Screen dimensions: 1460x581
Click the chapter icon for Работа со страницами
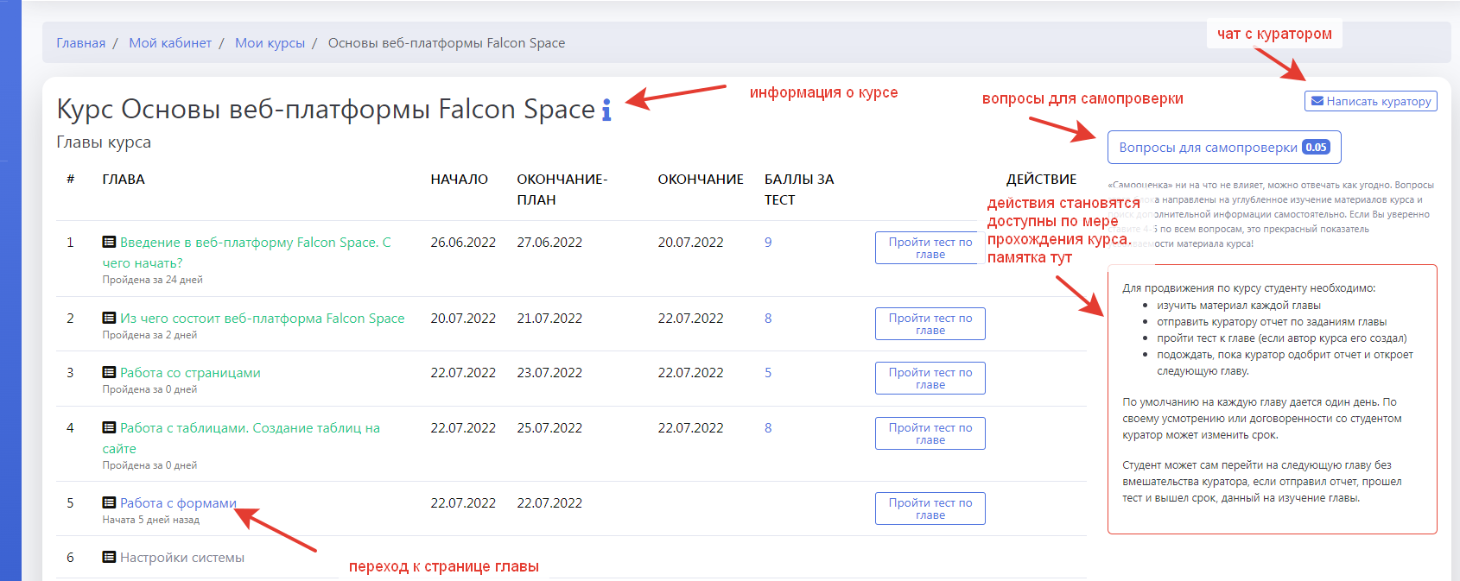pyautogui.click(x=109, y=373)
